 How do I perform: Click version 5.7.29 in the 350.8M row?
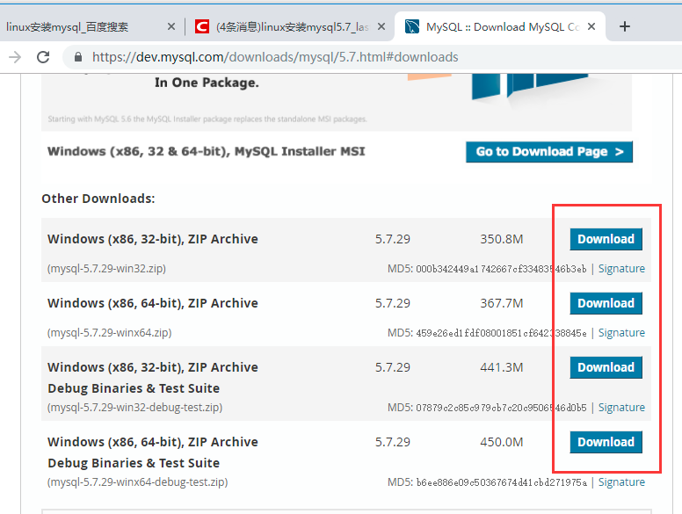click(x=393, y=239)
